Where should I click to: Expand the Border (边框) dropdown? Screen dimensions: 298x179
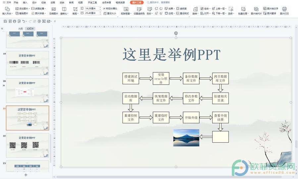click(x=174, y=14)
